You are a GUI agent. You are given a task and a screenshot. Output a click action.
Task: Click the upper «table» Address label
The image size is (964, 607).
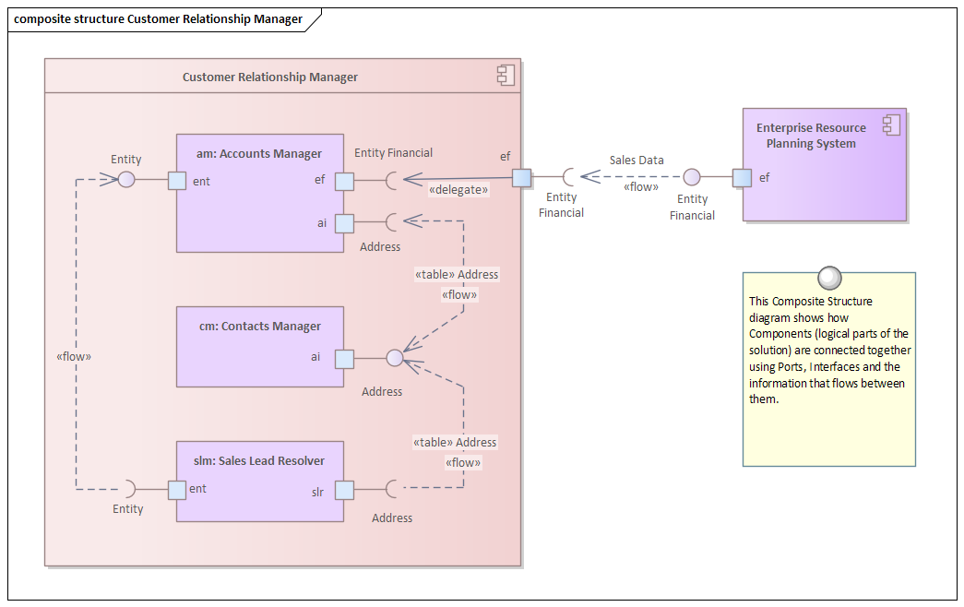pyautogui.click(x=457, y=274)
